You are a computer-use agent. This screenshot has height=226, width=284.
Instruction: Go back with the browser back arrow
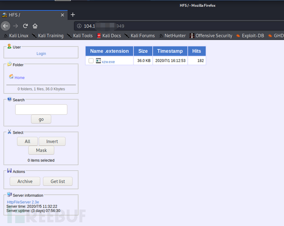pyautogui.click(x=5, y=26)
